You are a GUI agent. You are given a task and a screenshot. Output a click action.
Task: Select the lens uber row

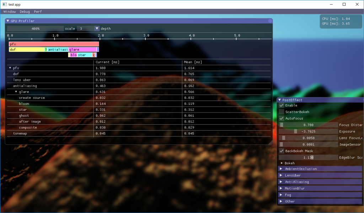pos(139,80)
